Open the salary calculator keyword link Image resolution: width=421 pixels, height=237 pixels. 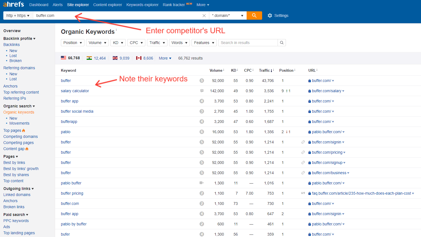point(75,91)
